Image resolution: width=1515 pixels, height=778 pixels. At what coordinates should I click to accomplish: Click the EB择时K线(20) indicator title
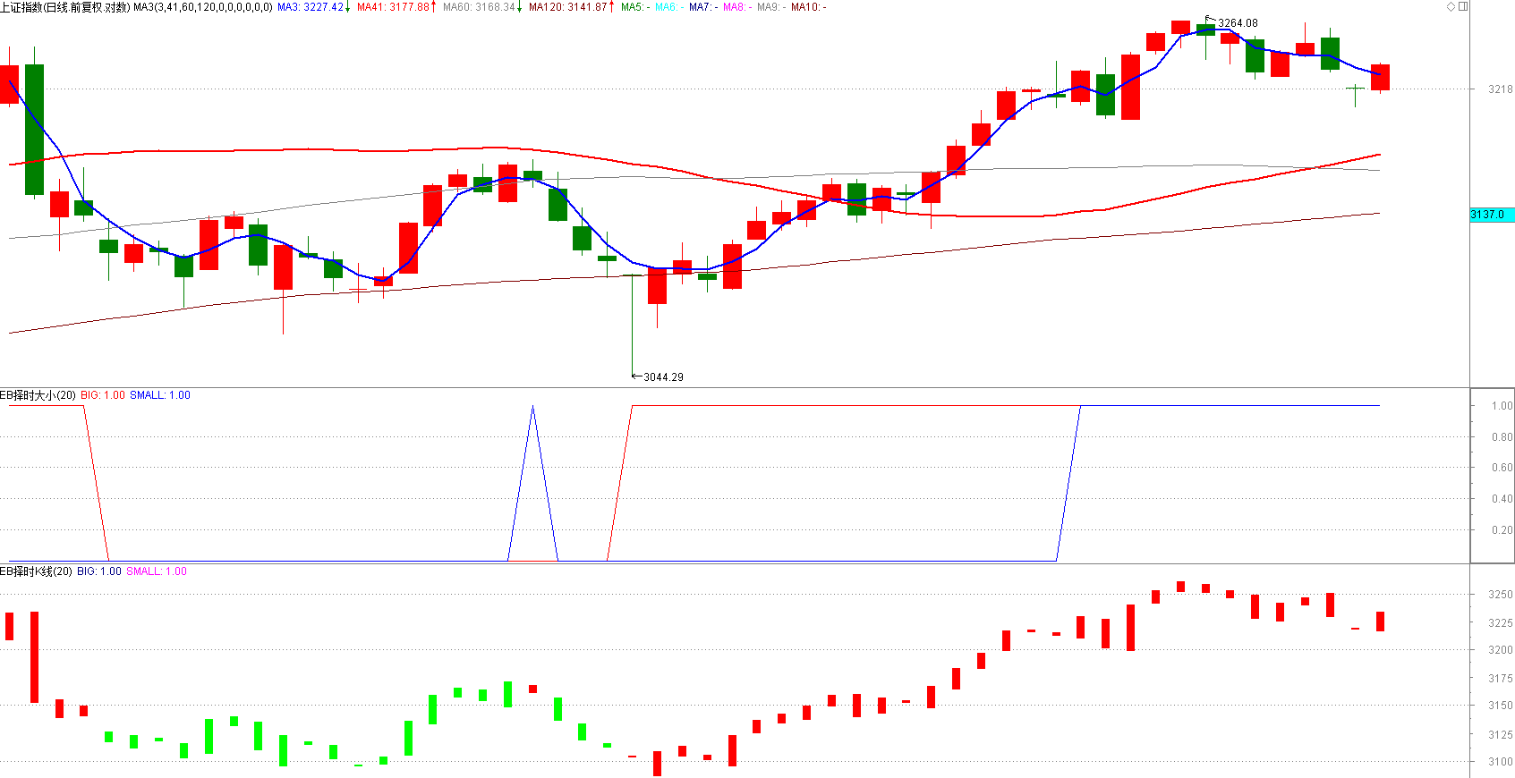(x=37, y=571)
